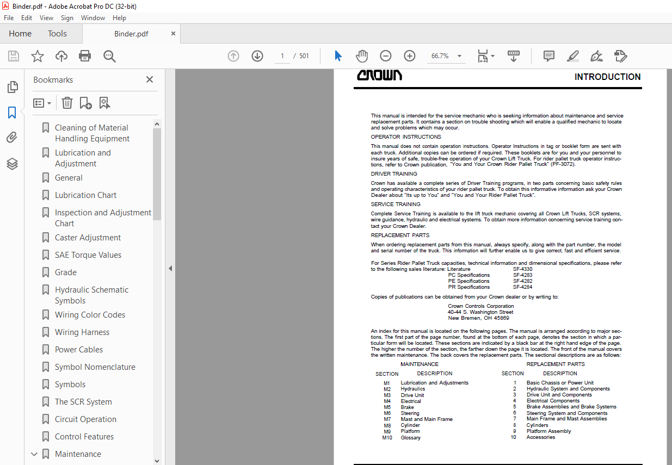
Task: Activate the Hand pan tool
Action: tap(362, 56)
